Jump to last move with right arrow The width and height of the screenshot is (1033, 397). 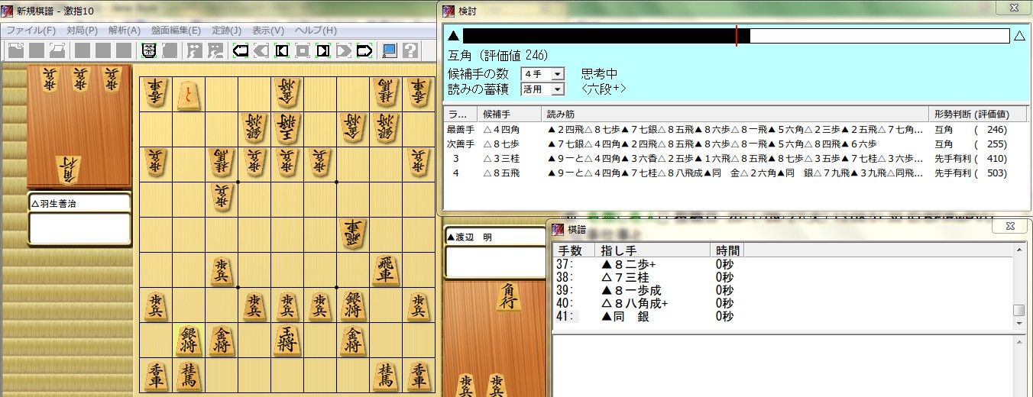point(364,51)
